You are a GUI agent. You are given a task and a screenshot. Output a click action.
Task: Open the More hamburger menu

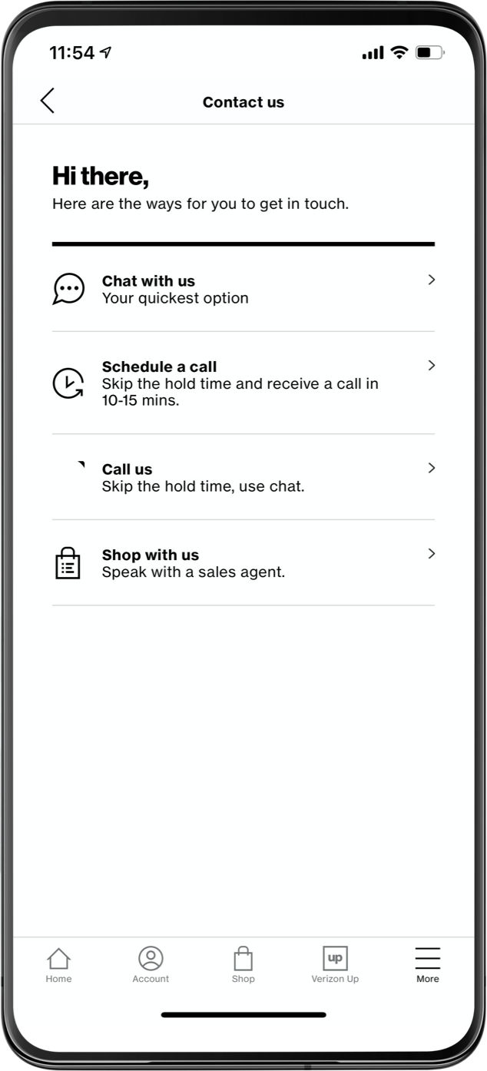point(427,958)
